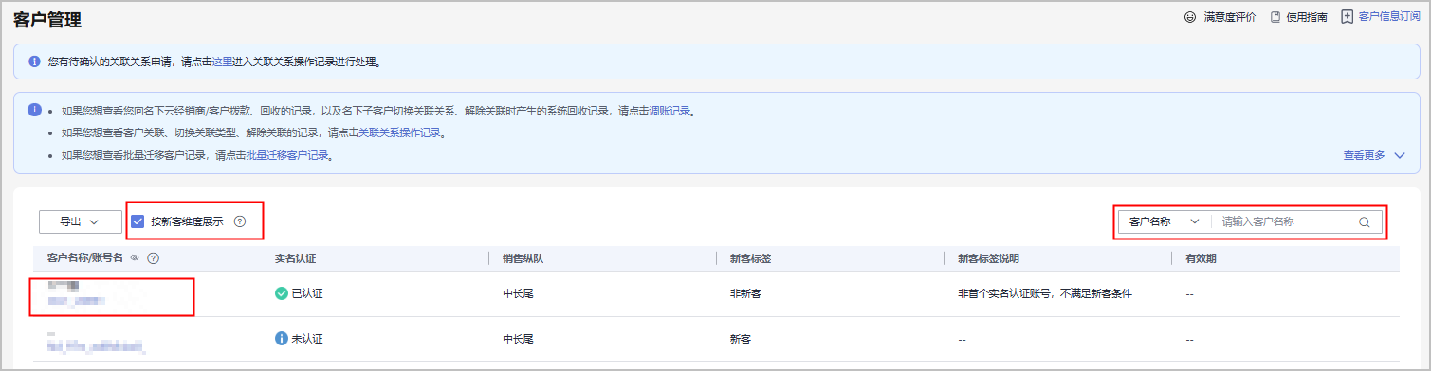Click the blue 未认证 info icon
The image size is (1431, 371).
281,338
